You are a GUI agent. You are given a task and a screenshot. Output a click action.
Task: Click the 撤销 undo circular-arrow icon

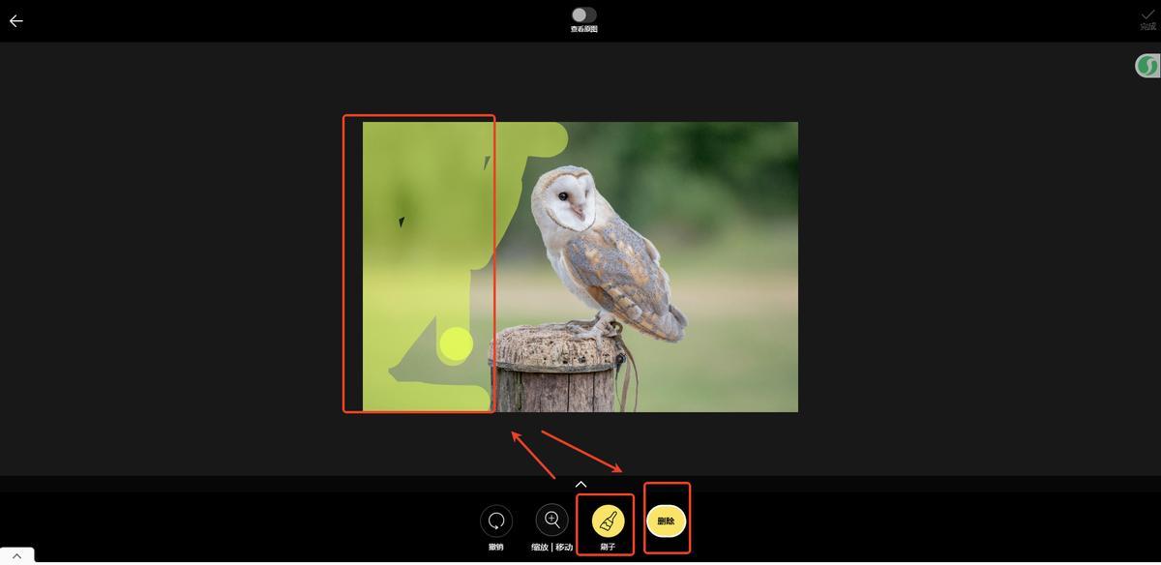(496, 520)
